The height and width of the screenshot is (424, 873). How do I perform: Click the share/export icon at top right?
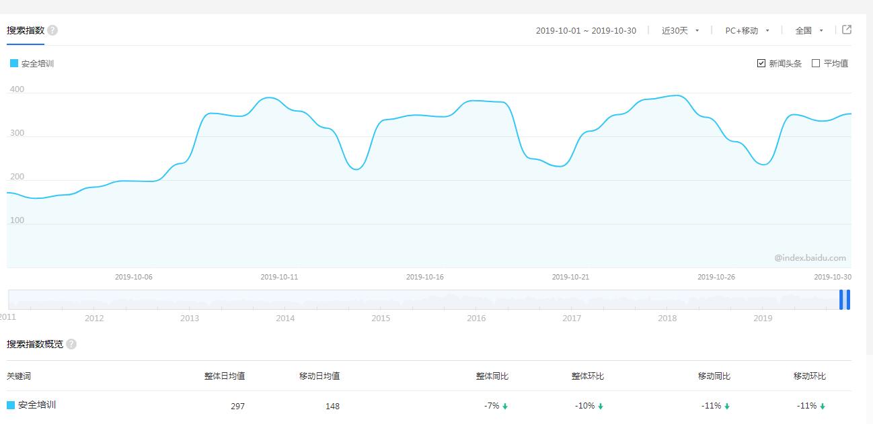845,30
